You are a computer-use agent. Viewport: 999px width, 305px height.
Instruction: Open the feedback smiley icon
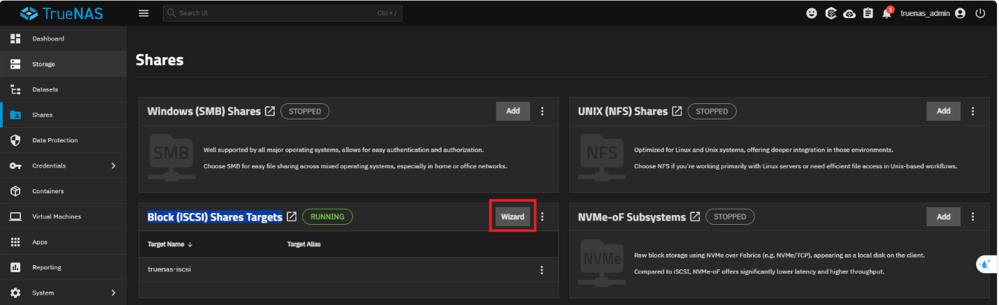tap(812, 13)
